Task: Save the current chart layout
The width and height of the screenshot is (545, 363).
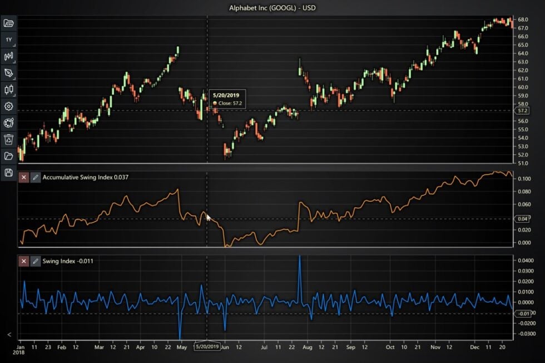Action: tap(8, 173)
